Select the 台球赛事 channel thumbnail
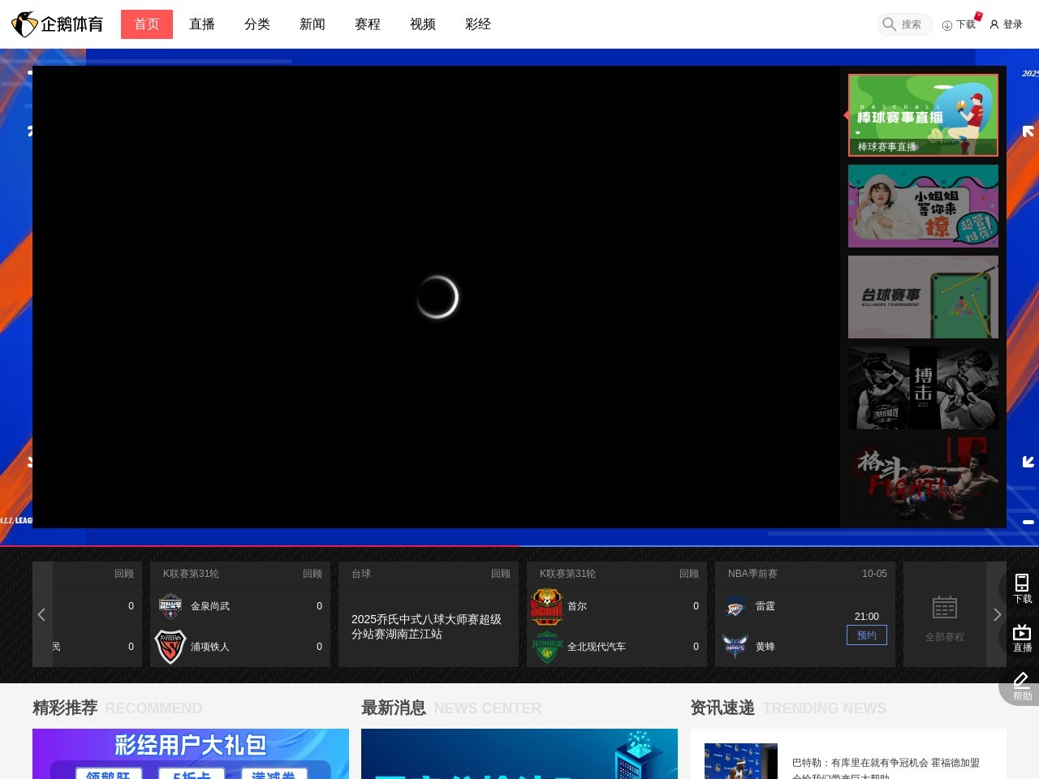 [x=923, y=297]
